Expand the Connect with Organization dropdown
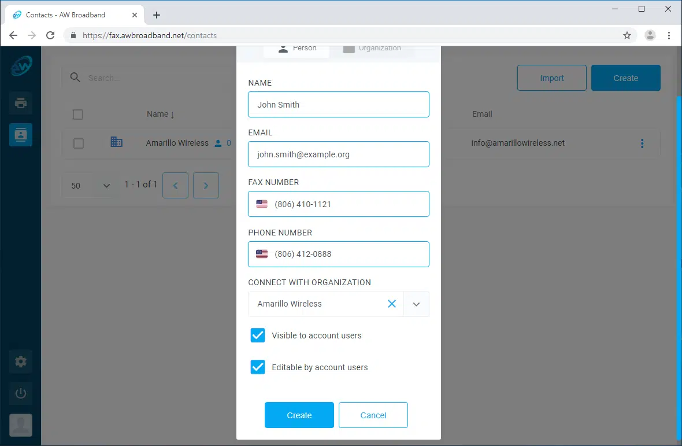 coord(416,304)
